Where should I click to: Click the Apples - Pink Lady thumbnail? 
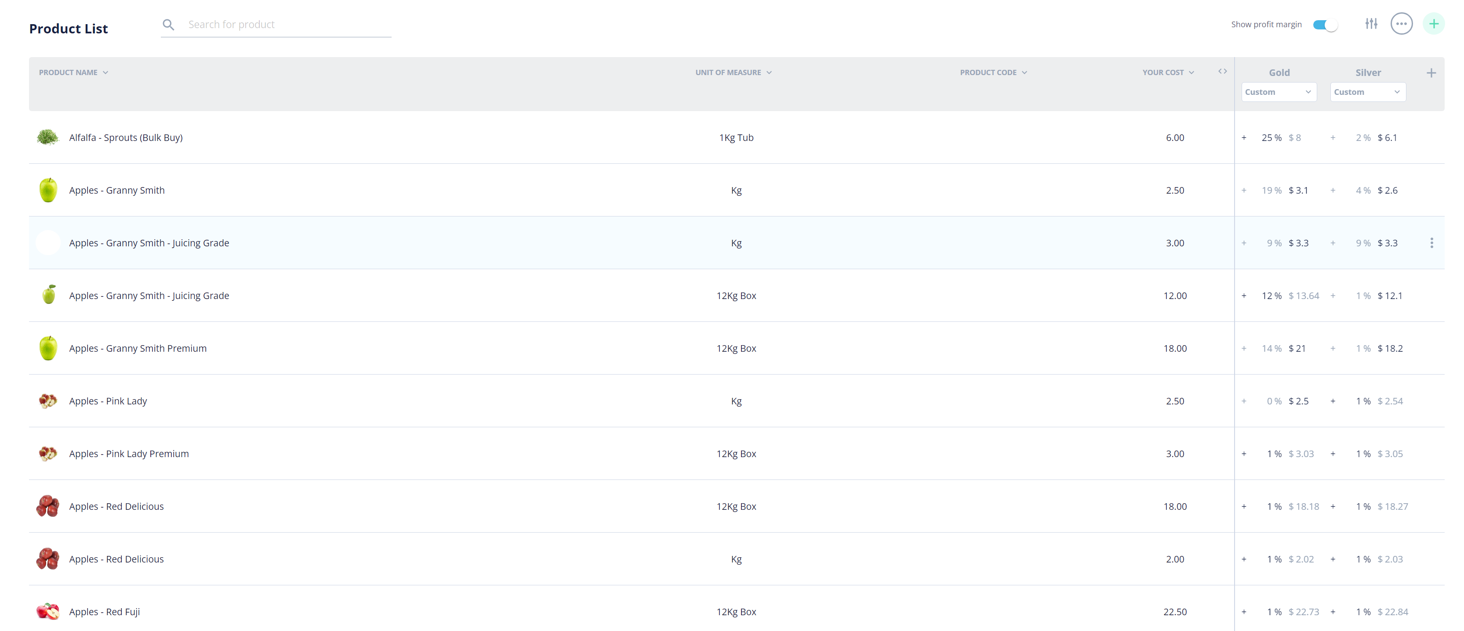pos(48,400)
